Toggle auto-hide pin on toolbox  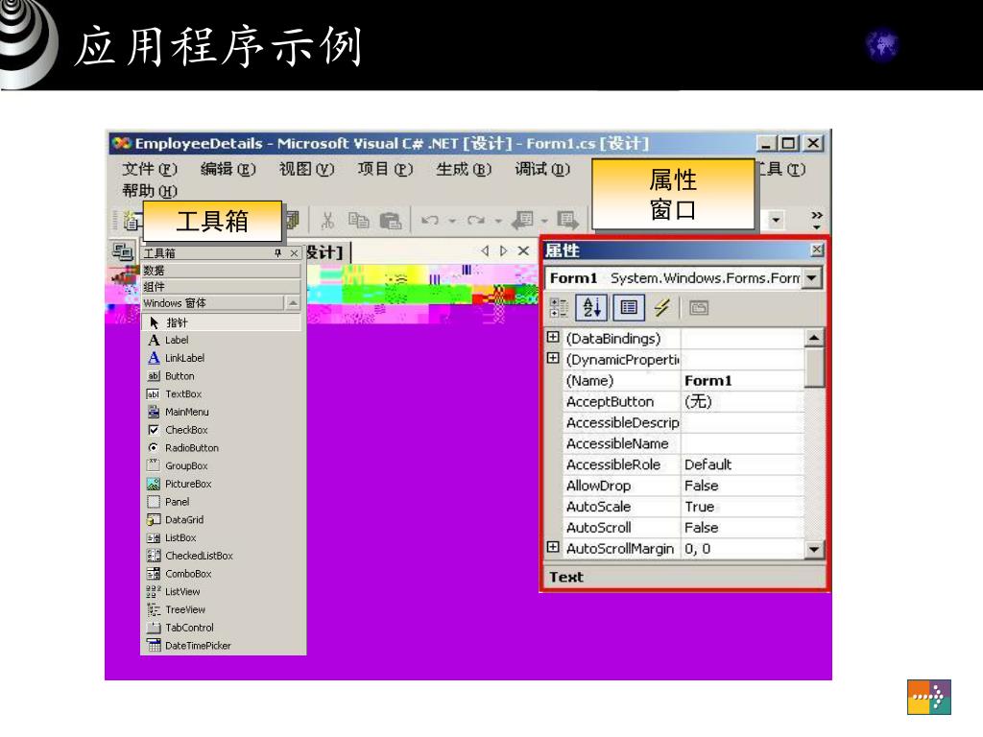coord(277,253)
